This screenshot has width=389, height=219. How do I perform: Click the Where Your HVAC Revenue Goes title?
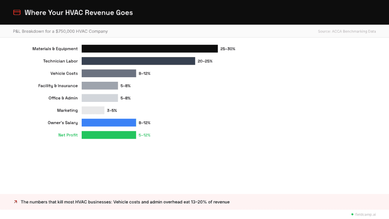pos(79,13)
